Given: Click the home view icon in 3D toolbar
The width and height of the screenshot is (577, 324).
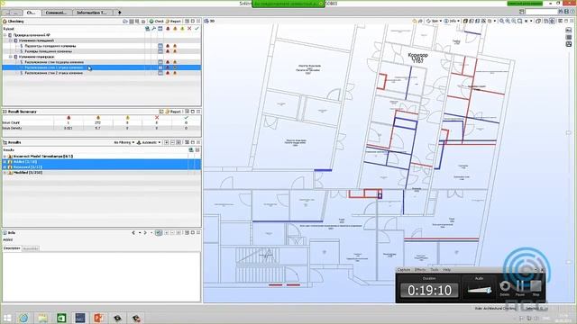Looking at the screenshot, I should (415, 22).
